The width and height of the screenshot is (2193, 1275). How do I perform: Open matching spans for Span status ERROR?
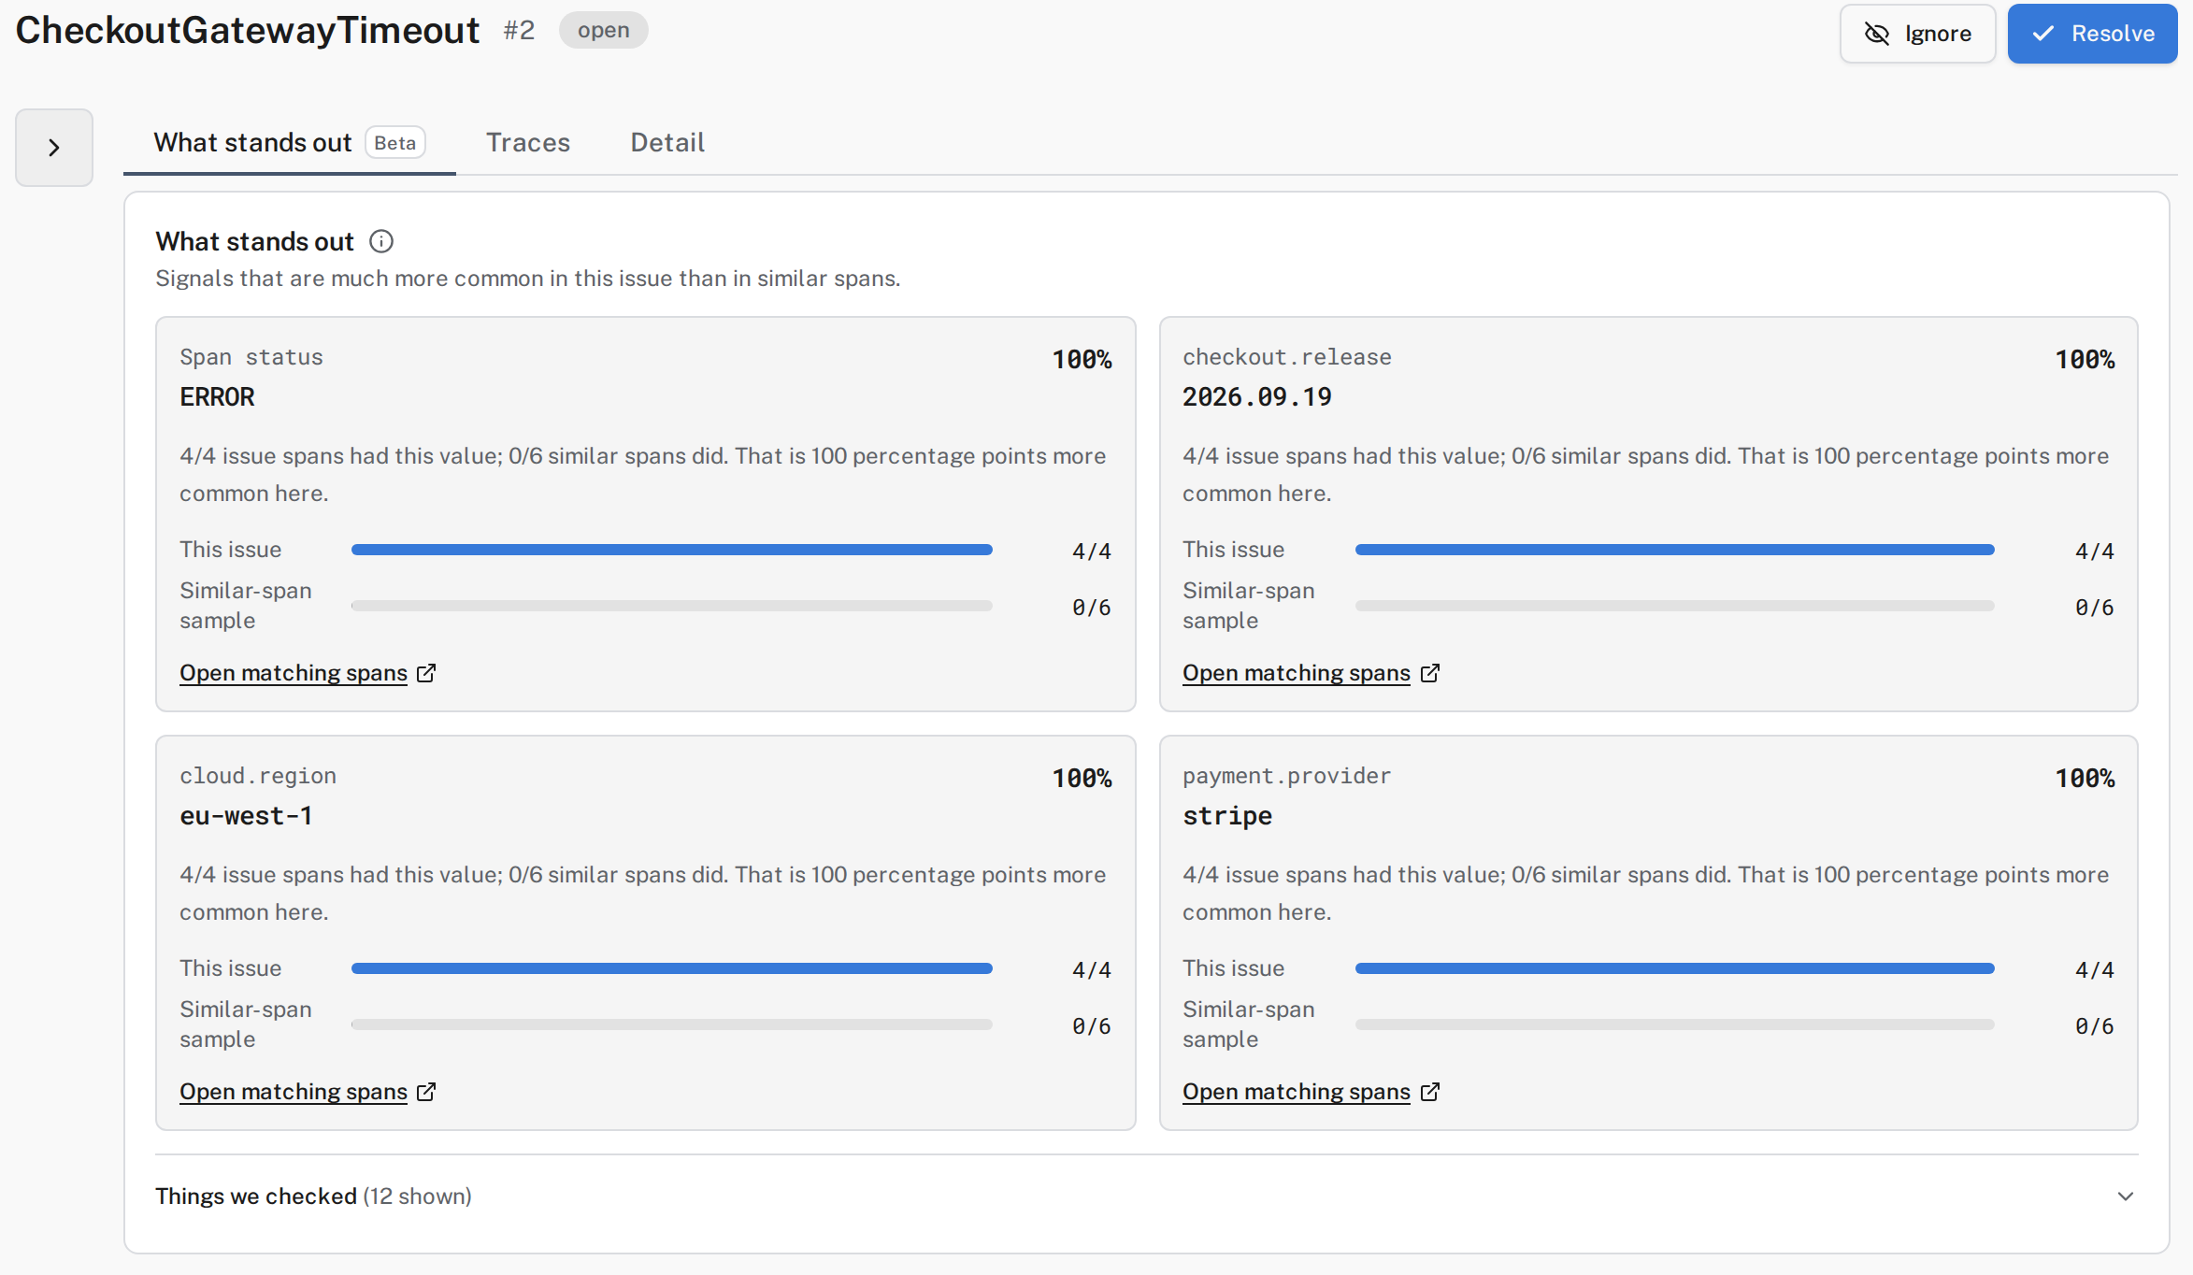click(294, 673)
